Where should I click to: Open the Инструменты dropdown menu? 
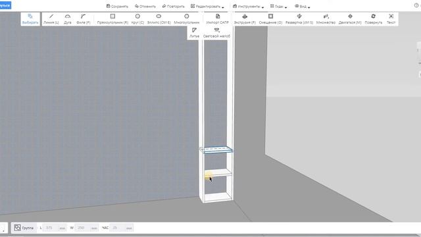pyautogui.click(x=249, y=6)
